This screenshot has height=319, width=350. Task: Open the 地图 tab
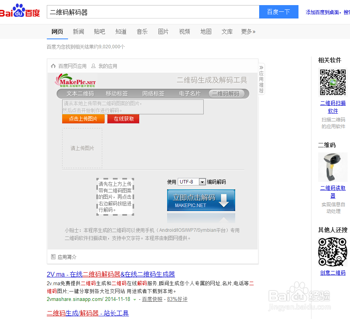point(206,32)
